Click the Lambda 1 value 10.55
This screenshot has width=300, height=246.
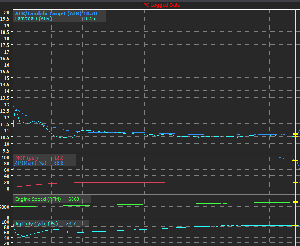(x=89, y=19)
